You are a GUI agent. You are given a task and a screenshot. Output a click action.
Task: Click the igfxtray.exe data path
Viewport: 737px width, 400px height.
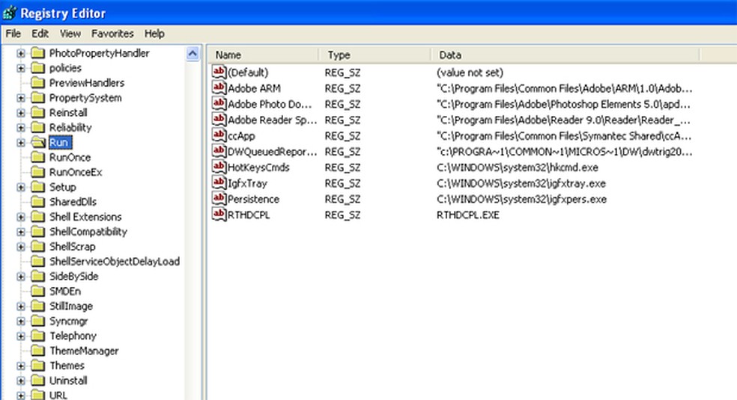tap(521, 183)
